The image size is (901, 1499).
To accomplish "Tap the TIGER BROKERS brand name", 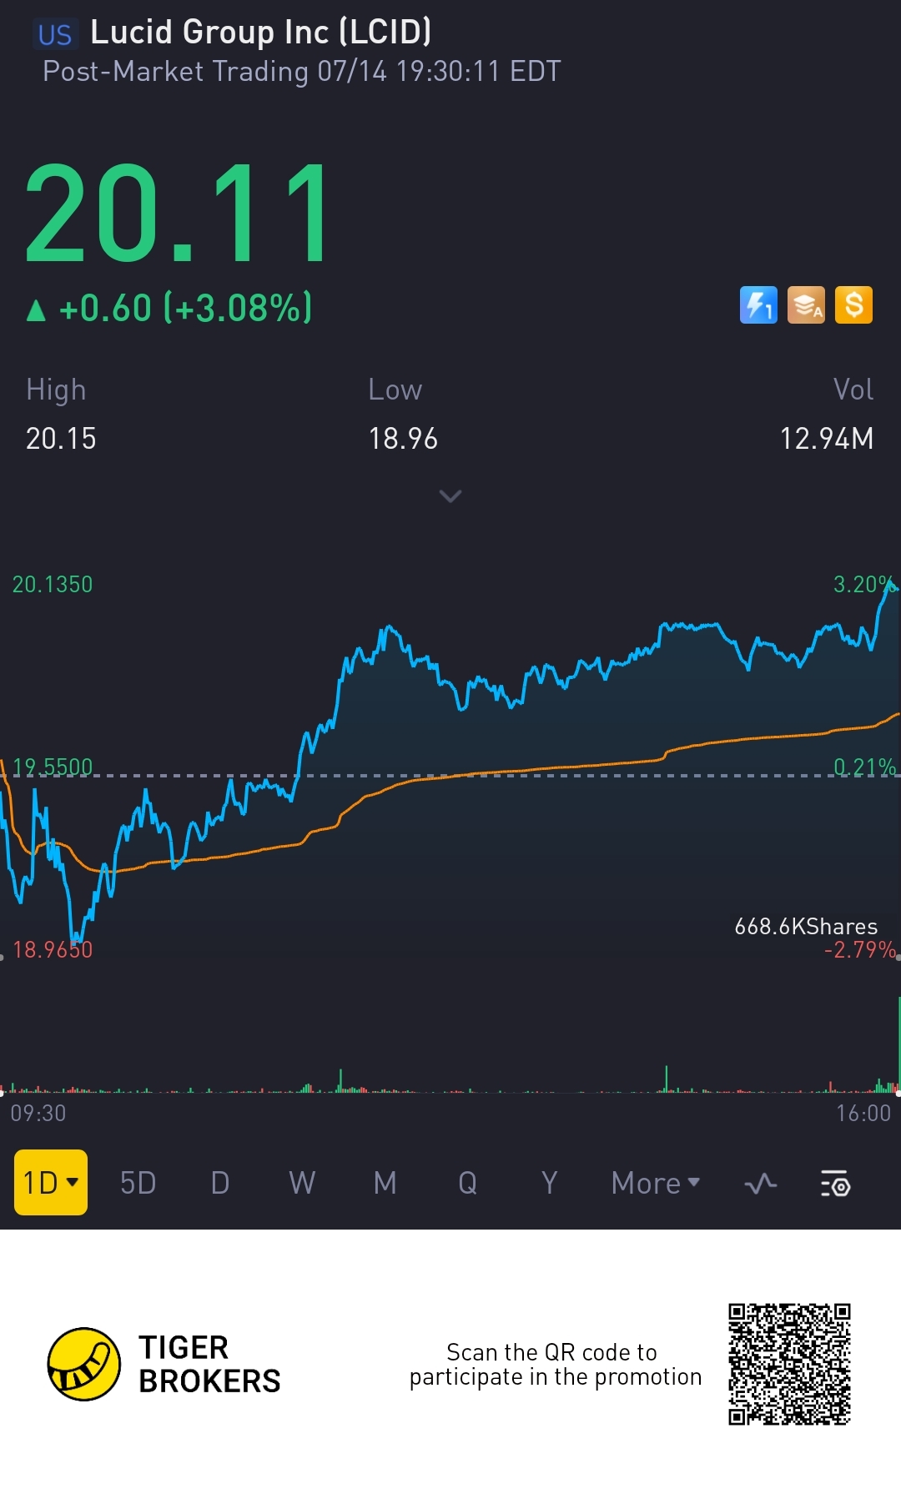I will (x=209, y=1364).
